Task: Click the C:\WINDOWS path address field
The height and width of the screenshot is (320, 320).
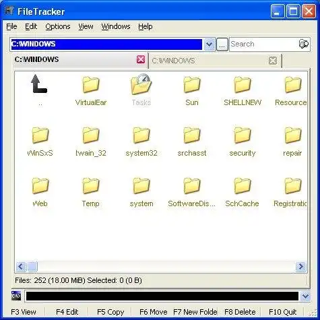Action: 106,44
